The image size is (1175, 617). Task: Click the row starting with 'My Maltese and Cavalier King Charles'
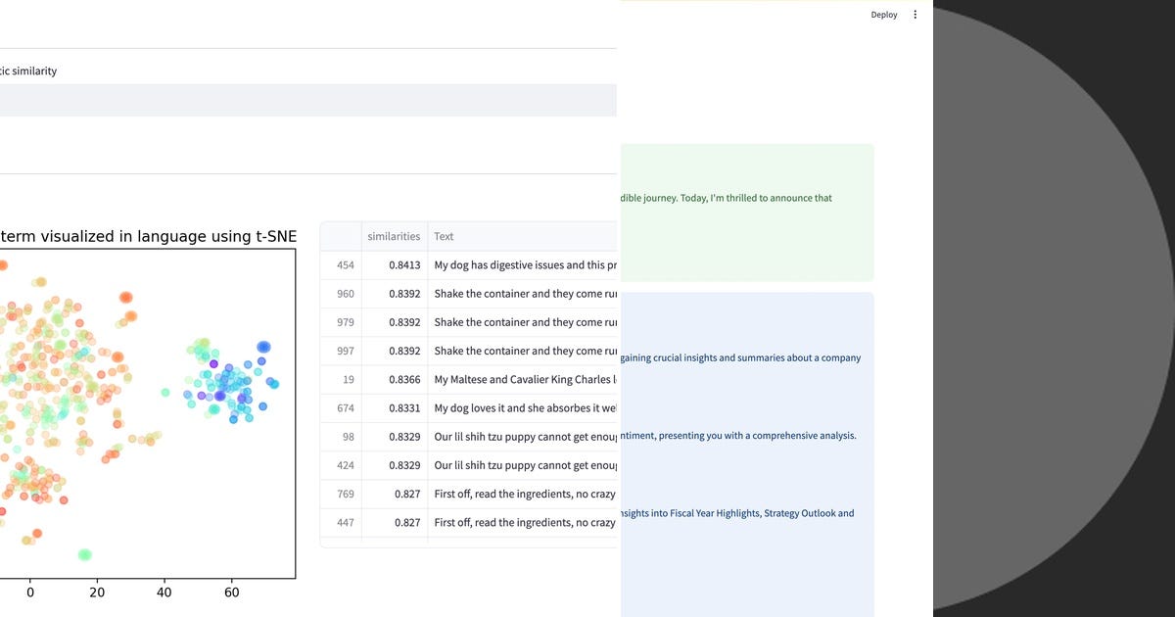tap(519, 379)
